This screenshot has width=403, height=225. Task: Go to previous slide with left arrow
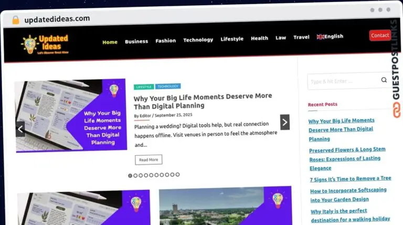pyautogui.click(x=20, y=129)
